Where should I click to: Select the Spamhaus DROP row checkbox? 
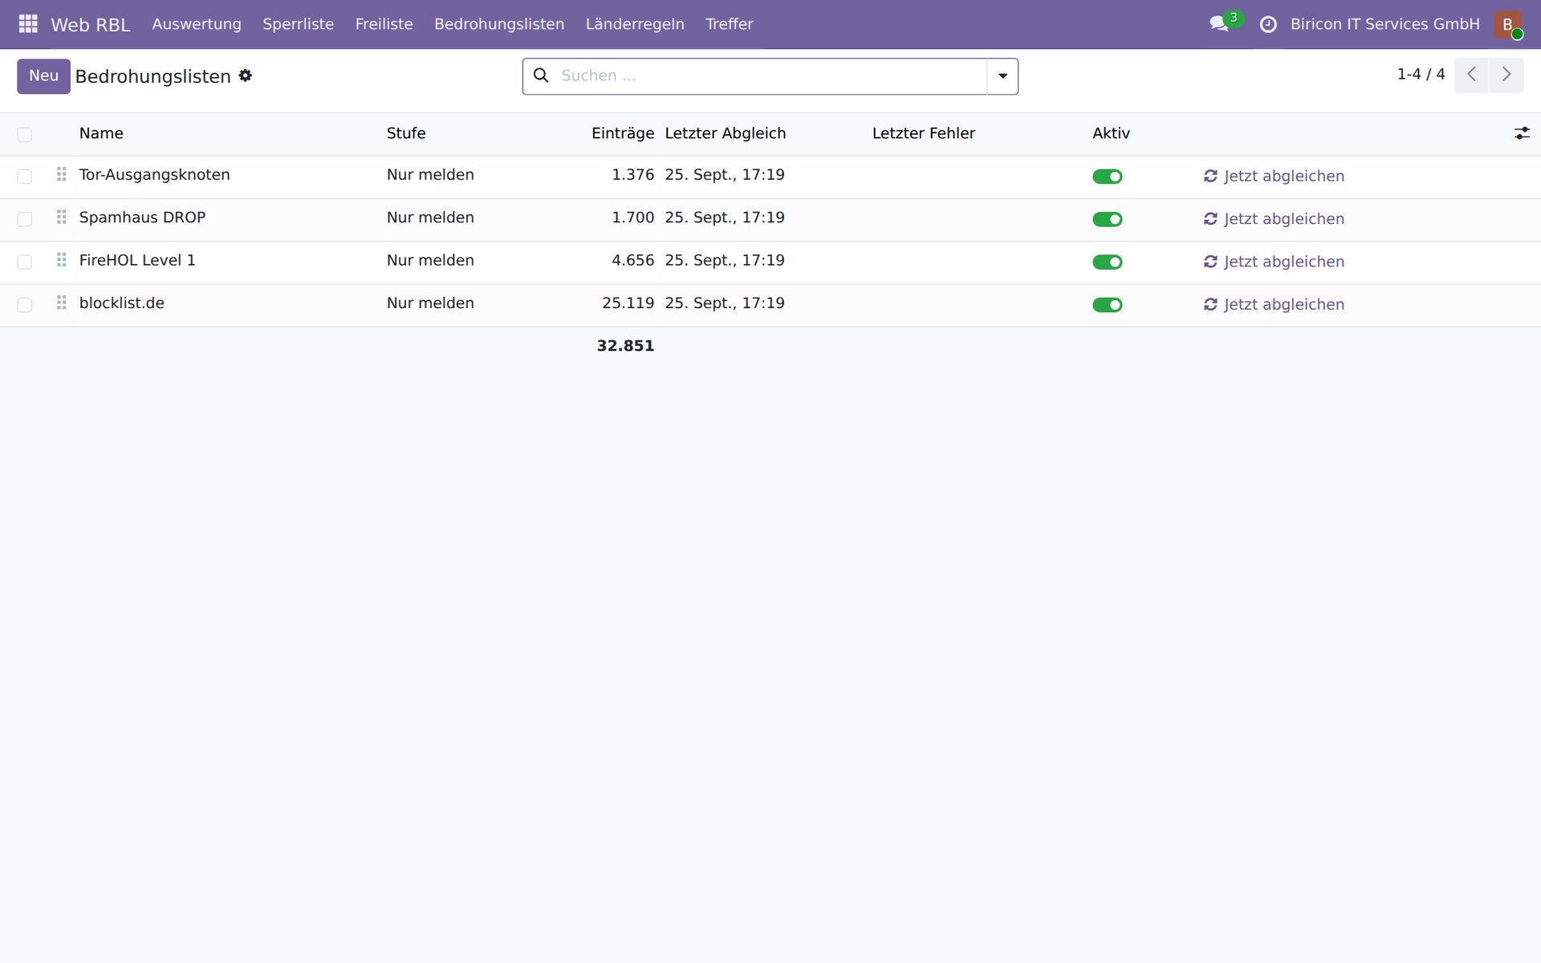pos(25,219)
